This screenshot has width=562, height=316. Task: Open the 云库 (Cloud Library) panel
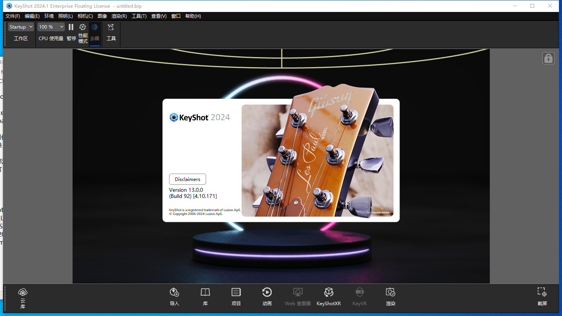pos(22,297)
